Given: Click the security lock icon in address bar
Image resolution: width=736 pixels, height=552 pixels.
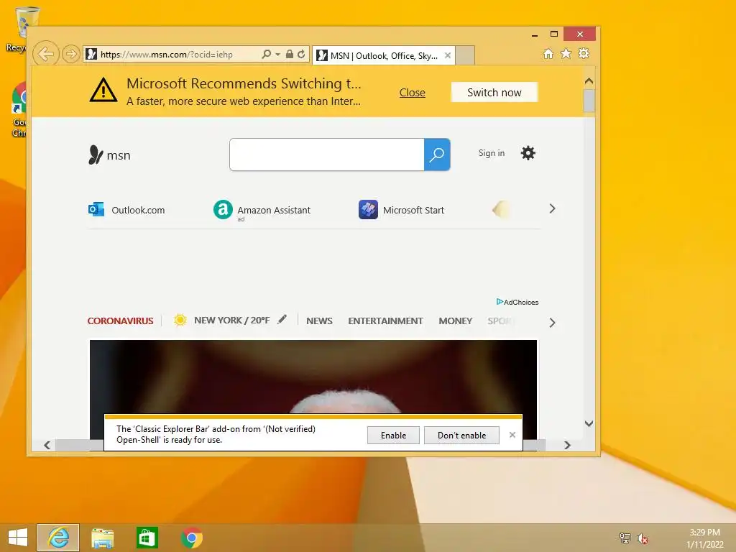Looking at the screenshot, I should point(290,54).
